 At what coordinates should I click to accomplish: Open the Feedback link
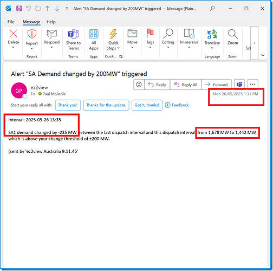[177, 105]
